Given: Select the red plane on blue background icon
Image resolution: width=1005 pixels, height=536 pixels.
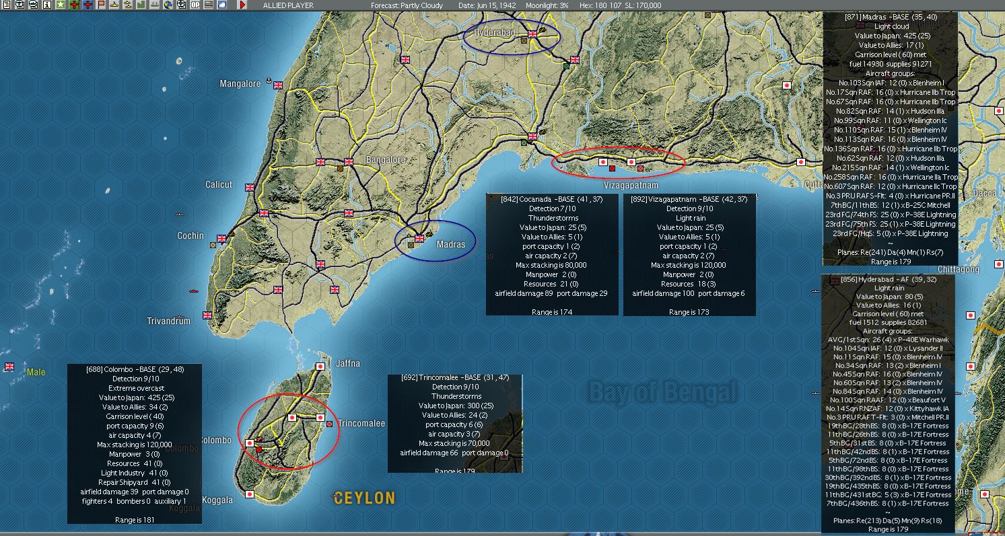Looking at the screenshot, I should pyautogui.click(x=88, y=5).
